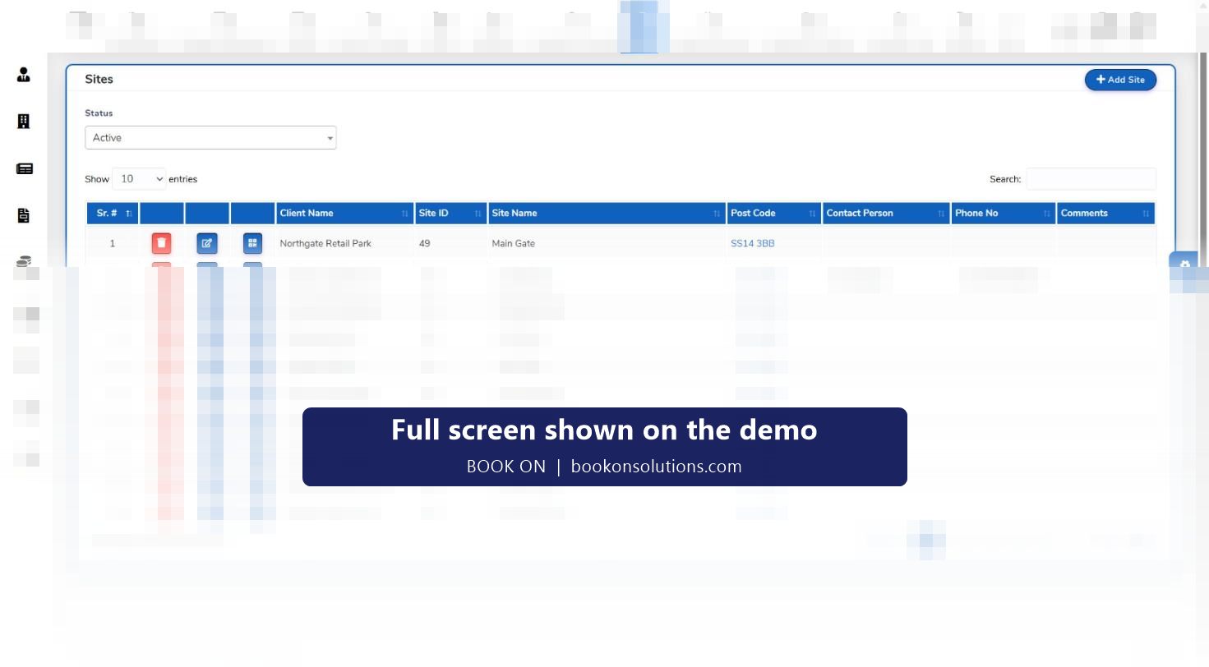Open the users section in the sidebar
Viewport: 1209px width, 667px height.
[24, 76]
